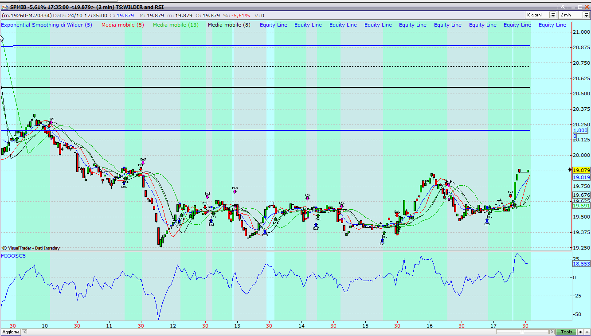Select the black Media mobile (8) label
The height and width of the screenshot is (336, 591).
[x=229, y=25]
